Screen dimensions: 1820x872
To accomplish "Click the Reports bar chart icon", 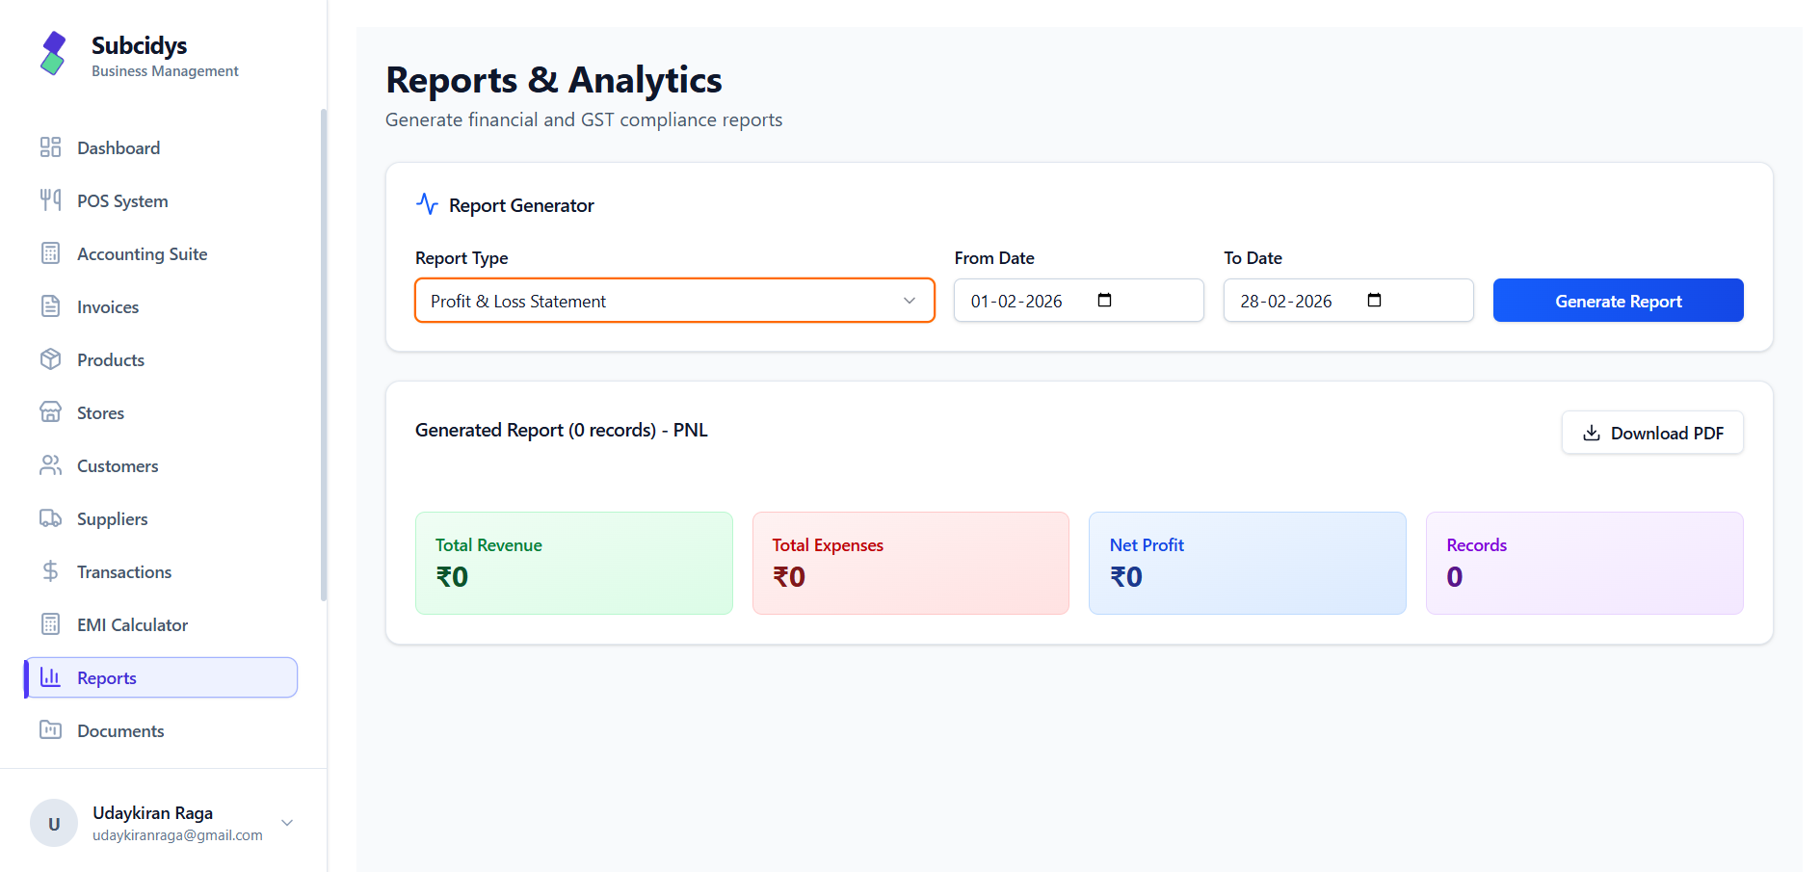I will pos(50,677).
